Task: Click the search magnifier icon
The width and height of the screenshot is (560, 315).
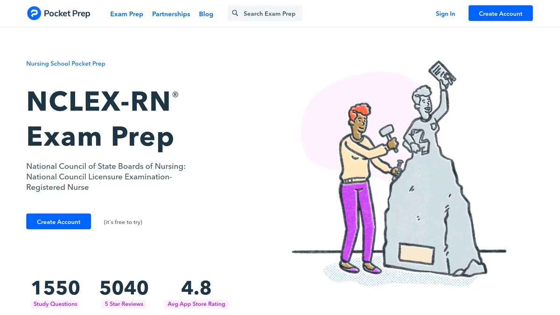Action: coord(235,14)
